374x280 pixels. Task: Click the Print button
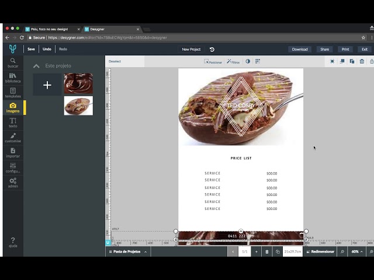tap(345, 49)
